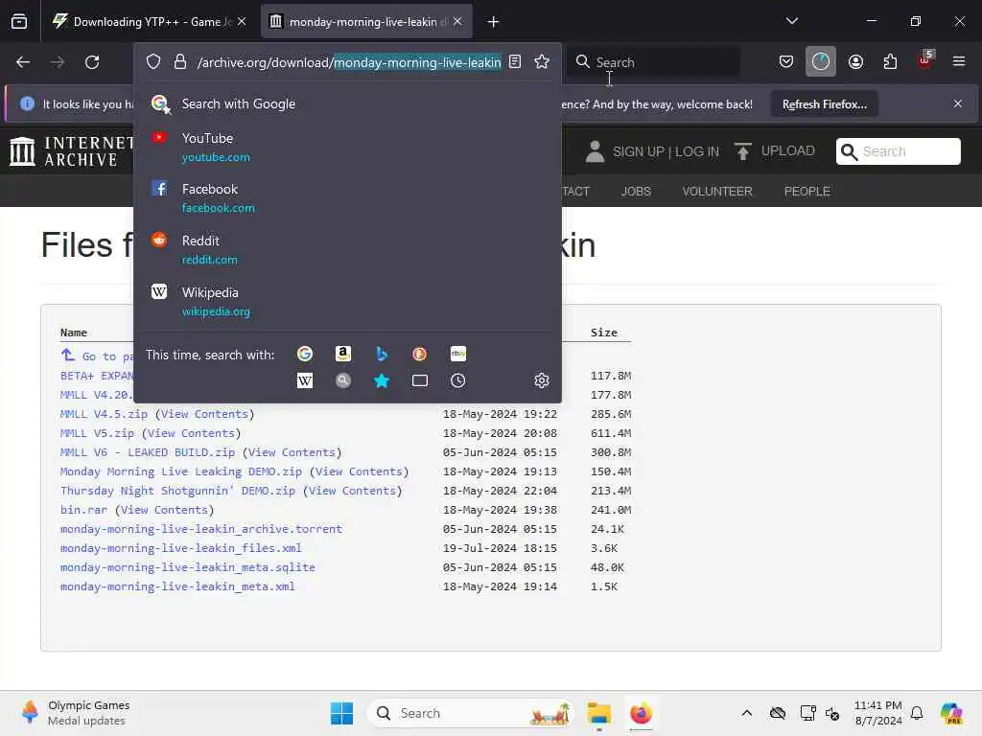
Task: Open monday-morning-live-leakin_meta.xml
Action: coord(177,587)
